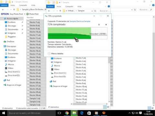Click the Photo Print button
The width and height of the screenshot is (155, 116).
coord(33,14)
